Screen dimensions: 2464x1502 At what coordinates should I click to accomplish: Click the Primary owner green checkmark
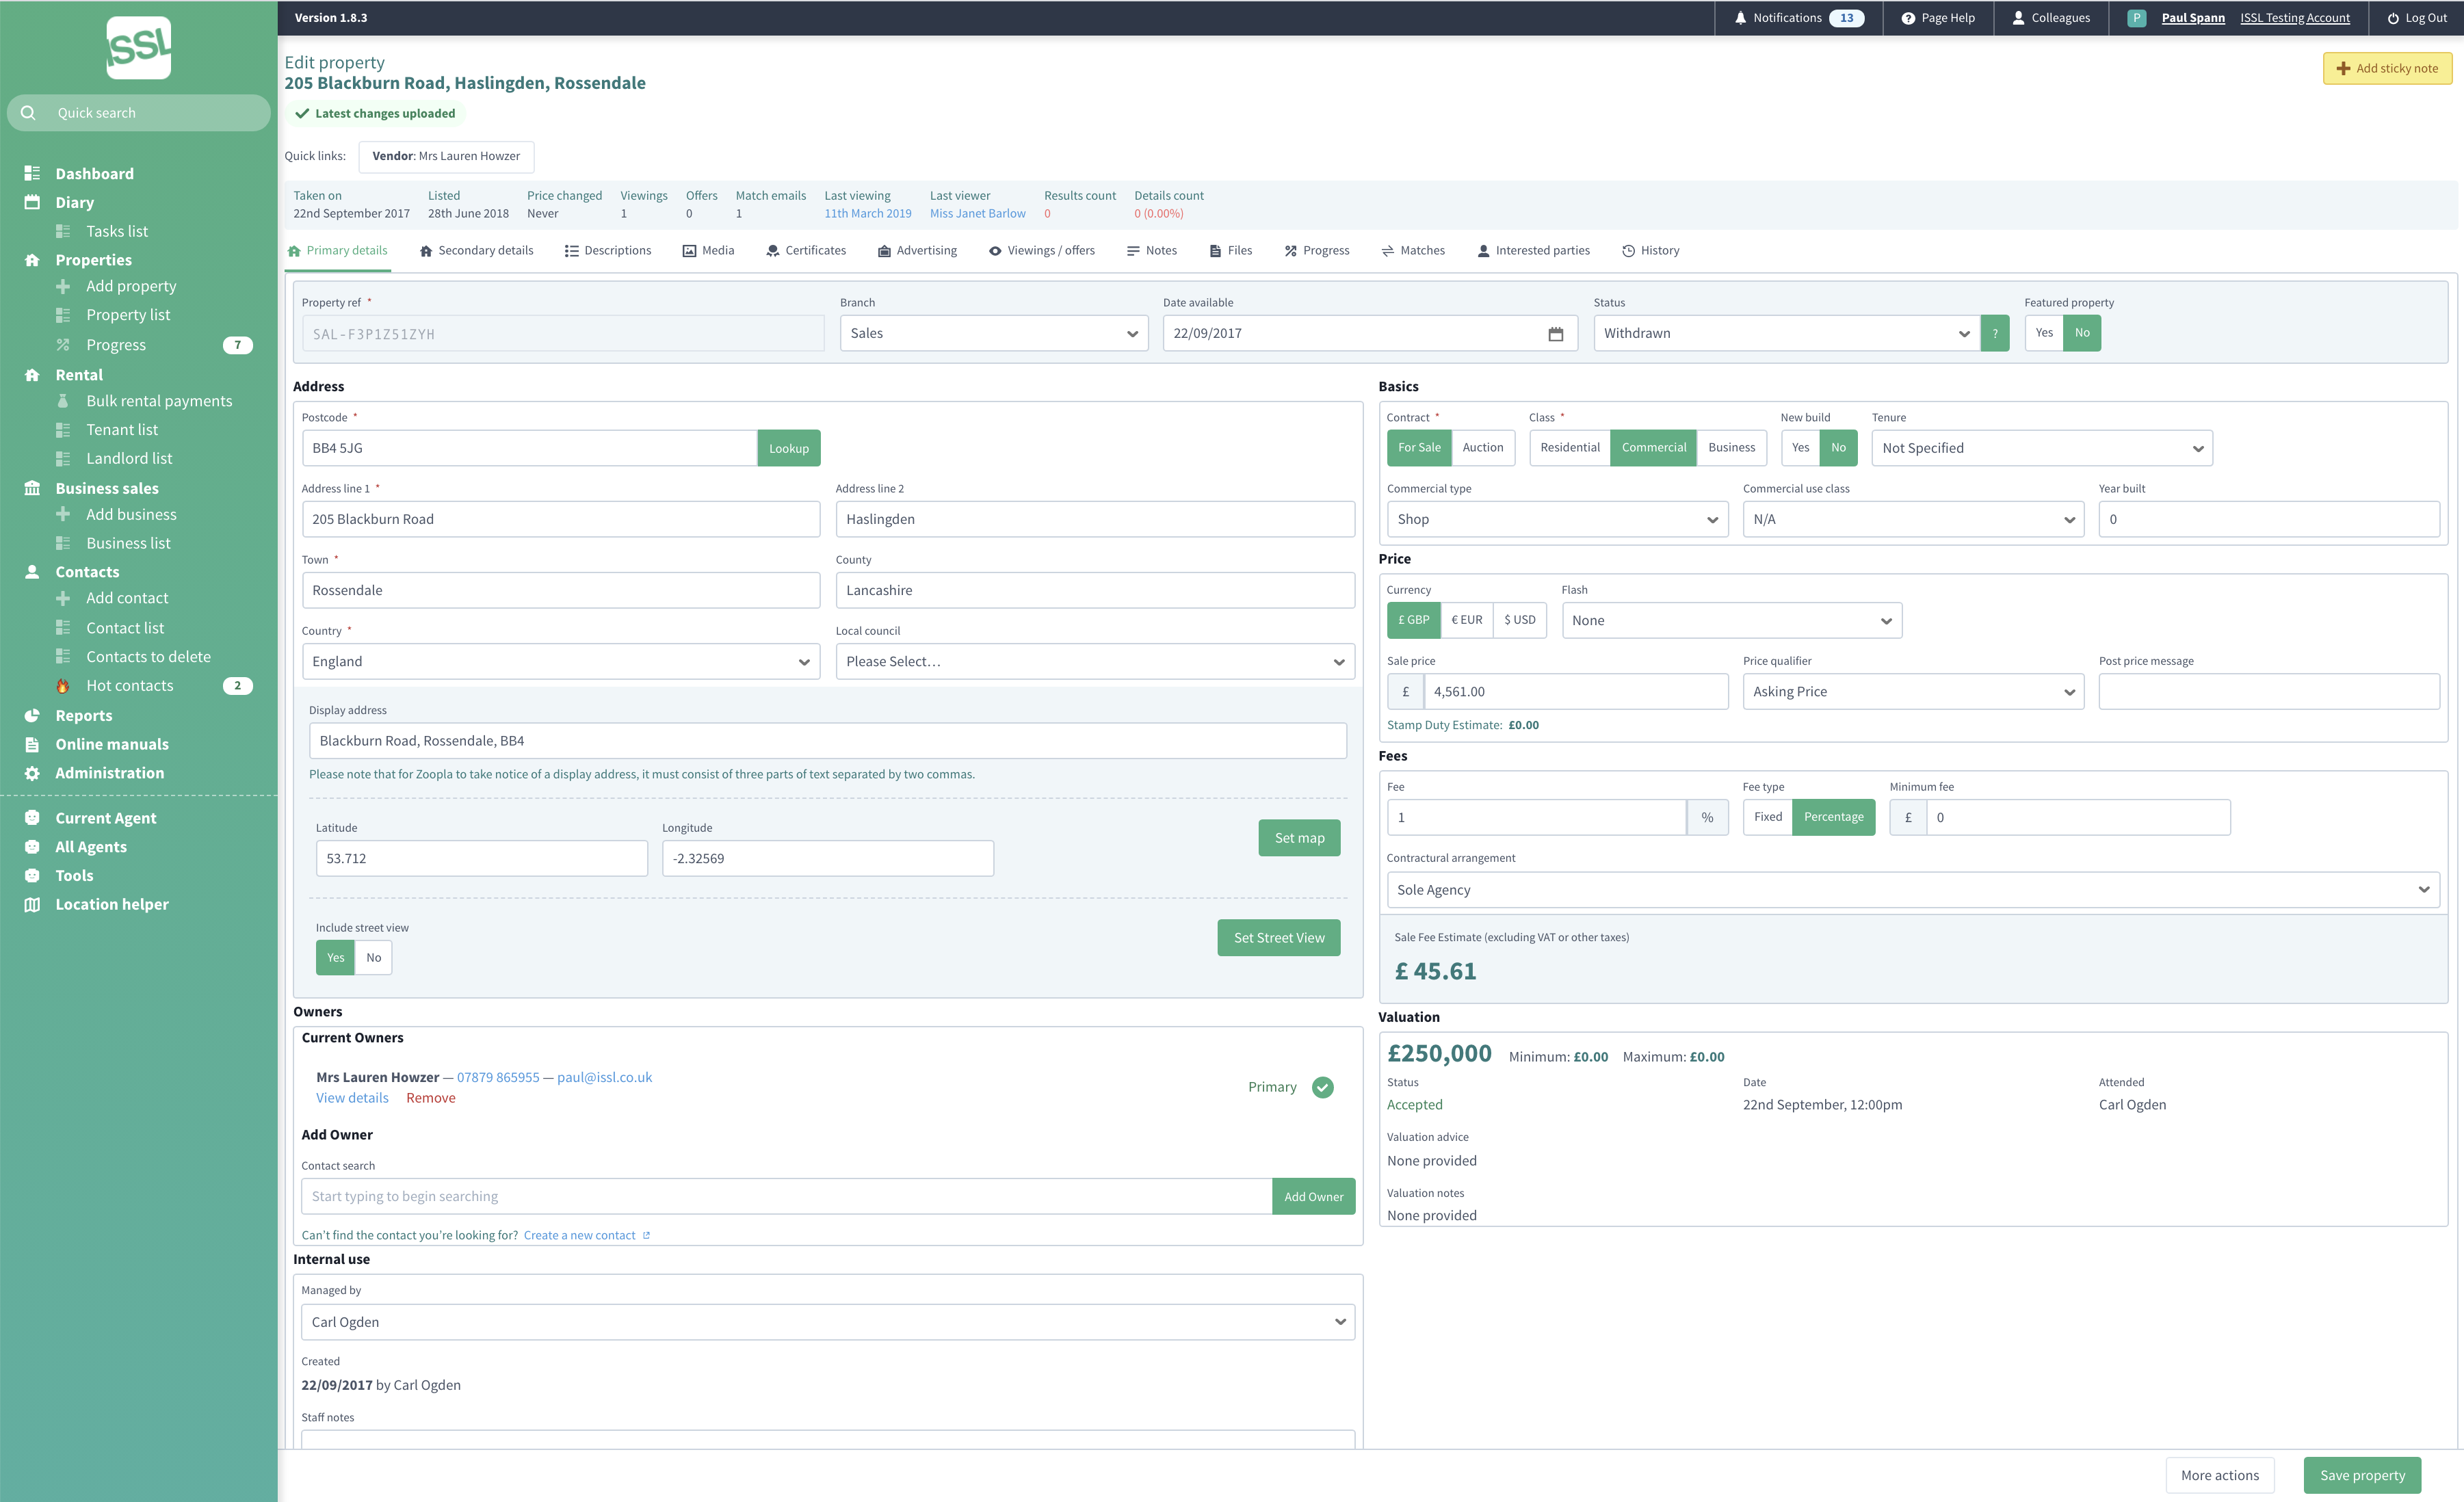point(1322,1087)
